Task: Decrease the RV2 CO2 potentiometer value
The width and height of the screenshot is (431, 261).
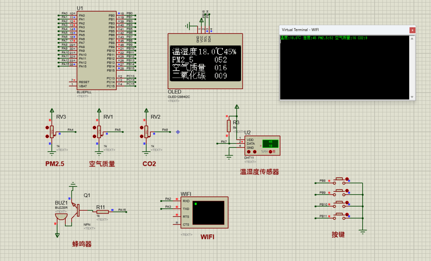Action: click(142, 136)
